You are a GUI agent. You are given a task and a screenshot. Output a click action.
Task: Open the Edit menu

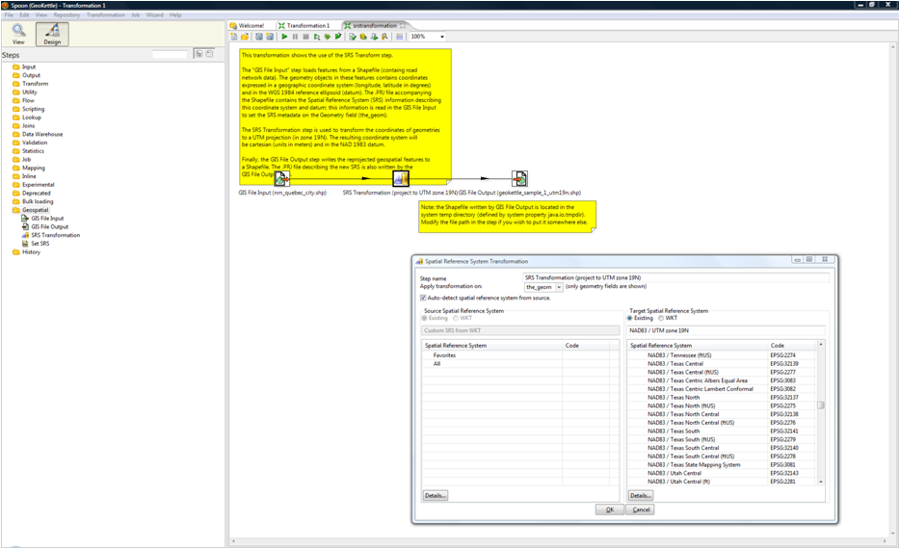(x=24, y=14)
